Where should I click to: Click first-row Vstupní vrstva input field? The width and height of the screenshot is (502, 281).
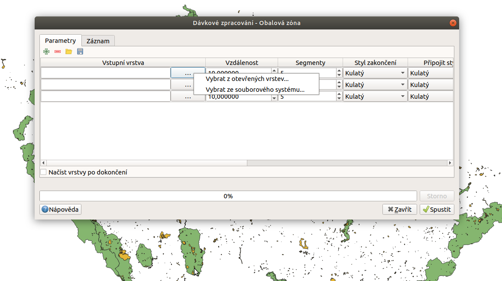[106, 73]
